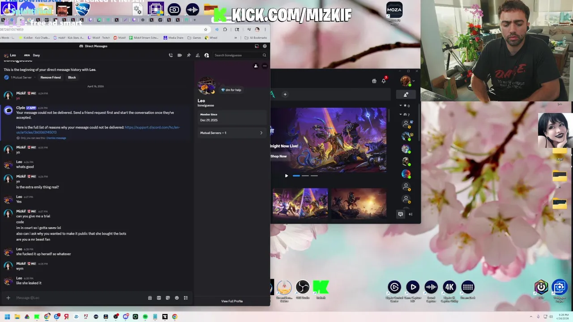Collapse the favorites group in Battle.net friends
Image resolution: width=573 pixels, height=322 pixels.
pos(401,106)
